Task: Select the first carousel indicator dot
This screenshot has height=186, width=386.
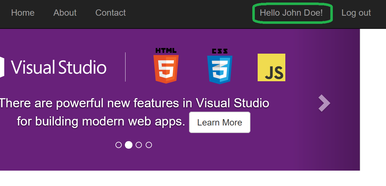Action: [x=119, y=145]
